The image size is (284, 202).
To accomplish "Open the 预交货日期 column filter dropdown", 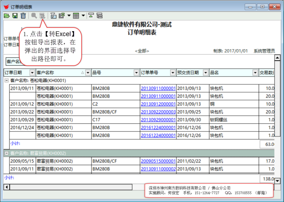I will click(206, 73).
